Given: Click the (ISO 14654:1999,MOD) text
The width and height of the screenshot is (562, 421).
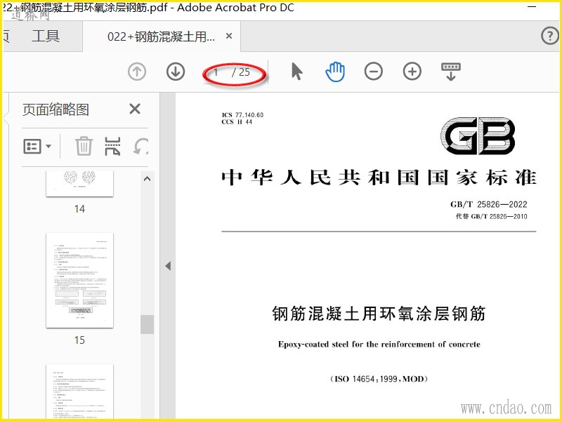Looking at the screenshot, I should pos(379,379).
